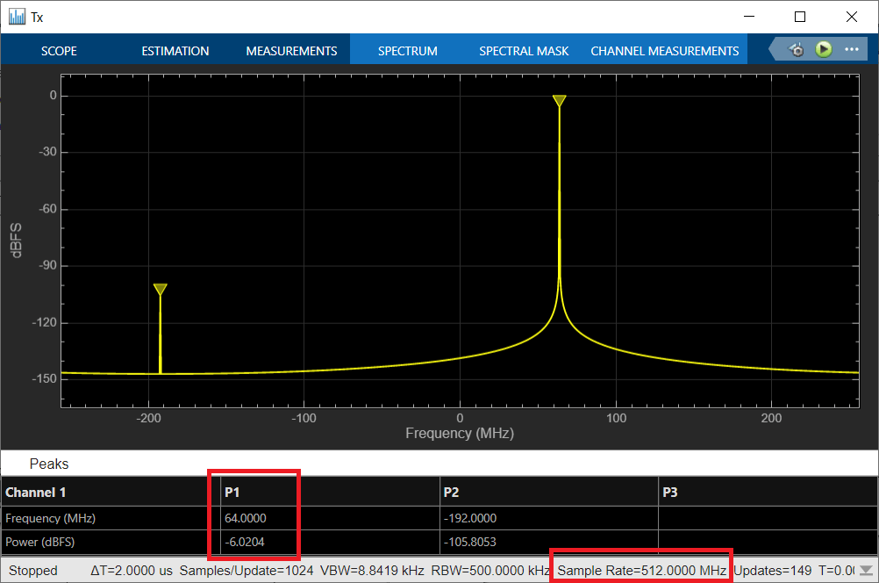This screenshot has height=583, width=879.
Task: Click the Tx spectrum analyzer window icon
Action: [17, 17]
